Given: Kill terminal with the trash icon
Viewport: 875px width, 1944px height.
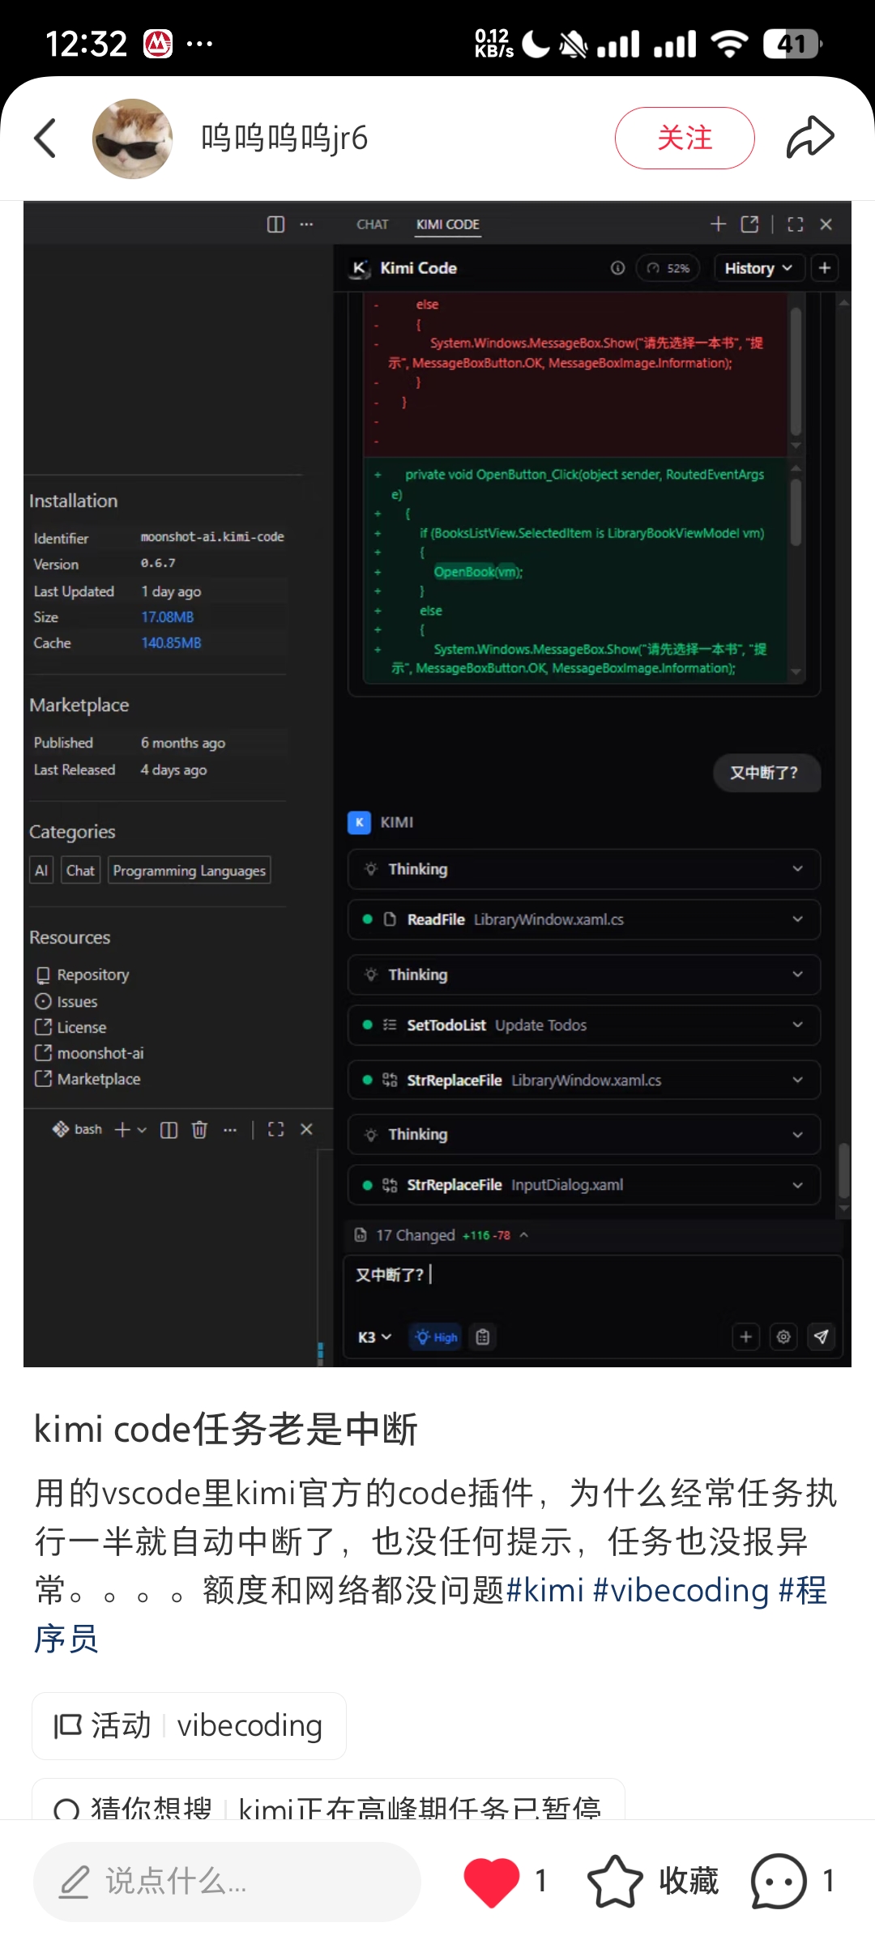Looking at the screenshot, I should pyautogui.click(x=199, y=1129).
